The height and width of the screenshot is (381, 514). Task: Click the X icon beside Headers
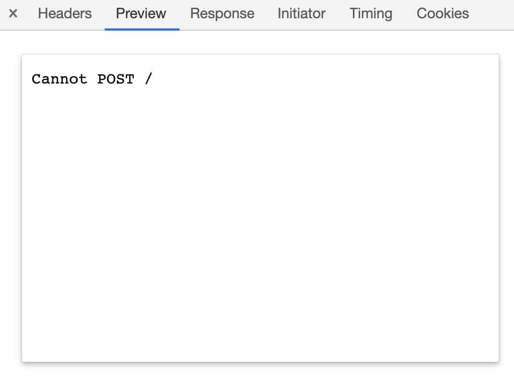click(13, 14)
